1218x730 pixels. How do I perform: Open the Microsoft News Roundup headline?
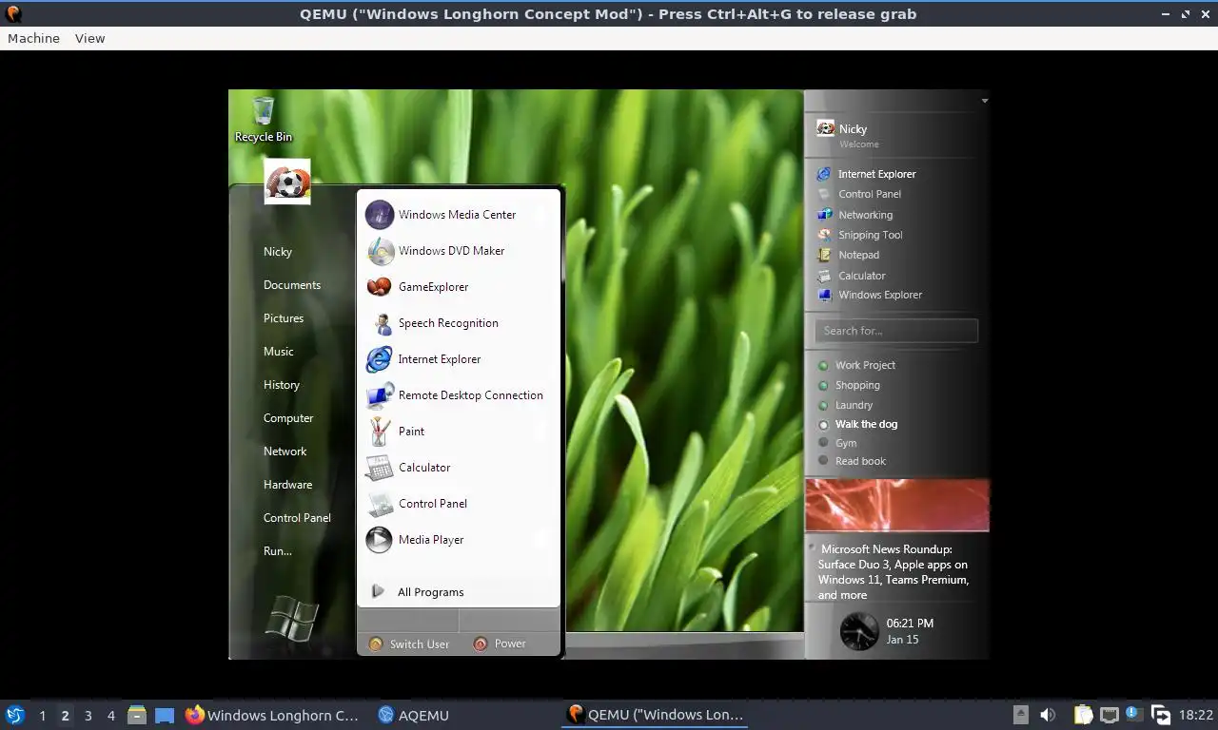coord(894,572)
